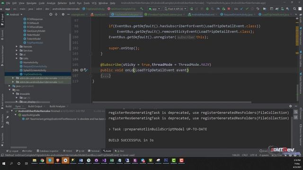Open the Database Inspector tool window
Image resolution: width=303 pixels, height=170 pixels.
click(x=47, y=151)
